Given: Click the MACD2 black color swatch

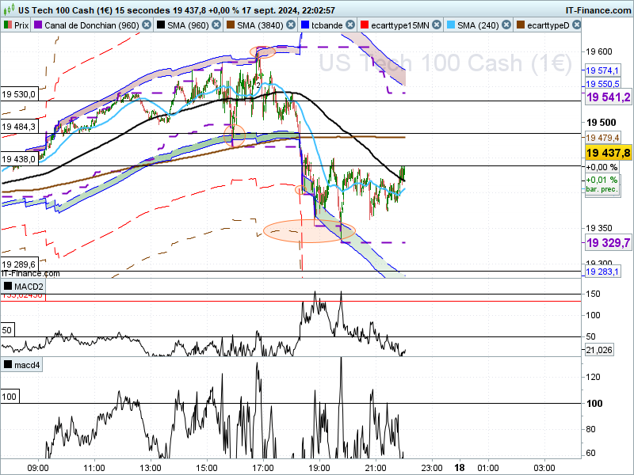Looking at the screenshot, I should point(8,287).
